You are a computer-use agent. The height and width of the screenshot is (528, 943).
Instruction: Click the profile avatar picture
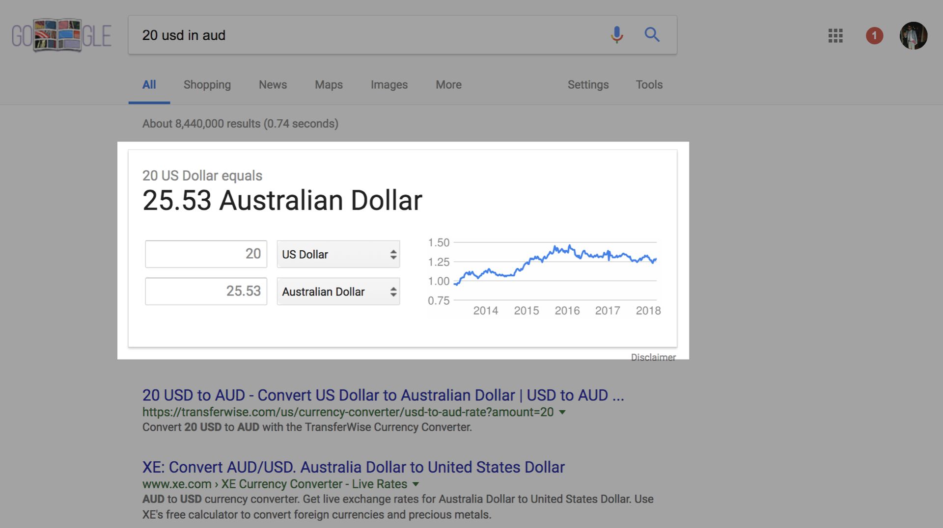pos(914,36)
